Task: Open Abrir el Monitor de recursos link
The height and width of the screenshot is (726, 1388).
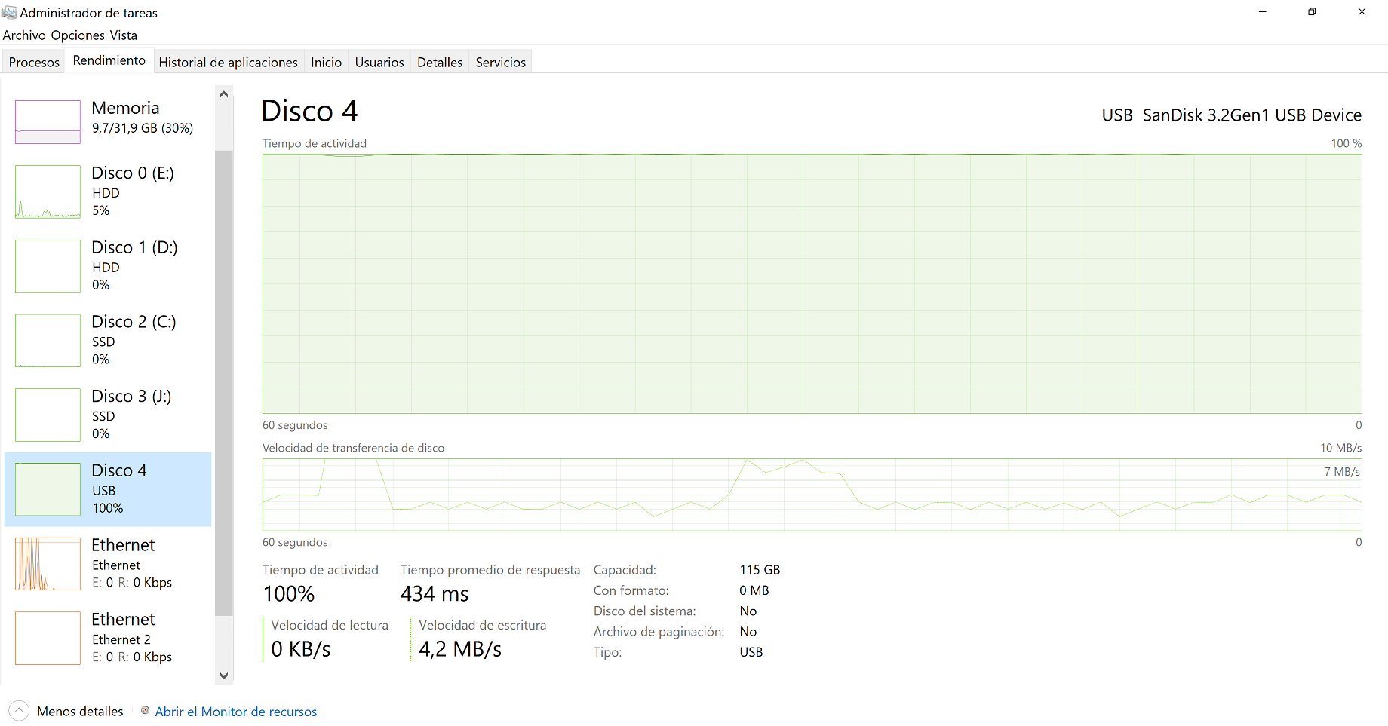Action: [236, 712]
